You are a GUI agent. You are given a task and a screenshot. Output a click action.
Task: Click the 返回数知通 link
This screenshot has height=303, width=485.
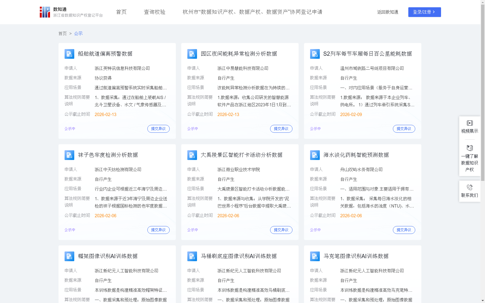388,12
